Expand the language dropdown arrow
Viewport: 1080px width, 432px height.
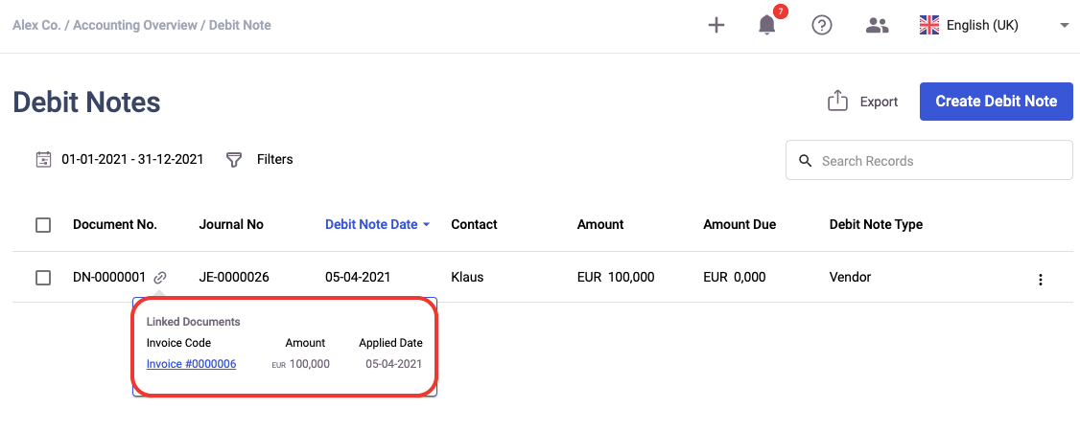coord(1063,26)
